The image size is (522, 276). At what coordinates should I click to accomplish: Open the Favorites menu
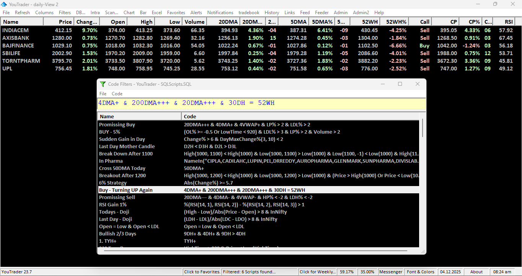176,13
